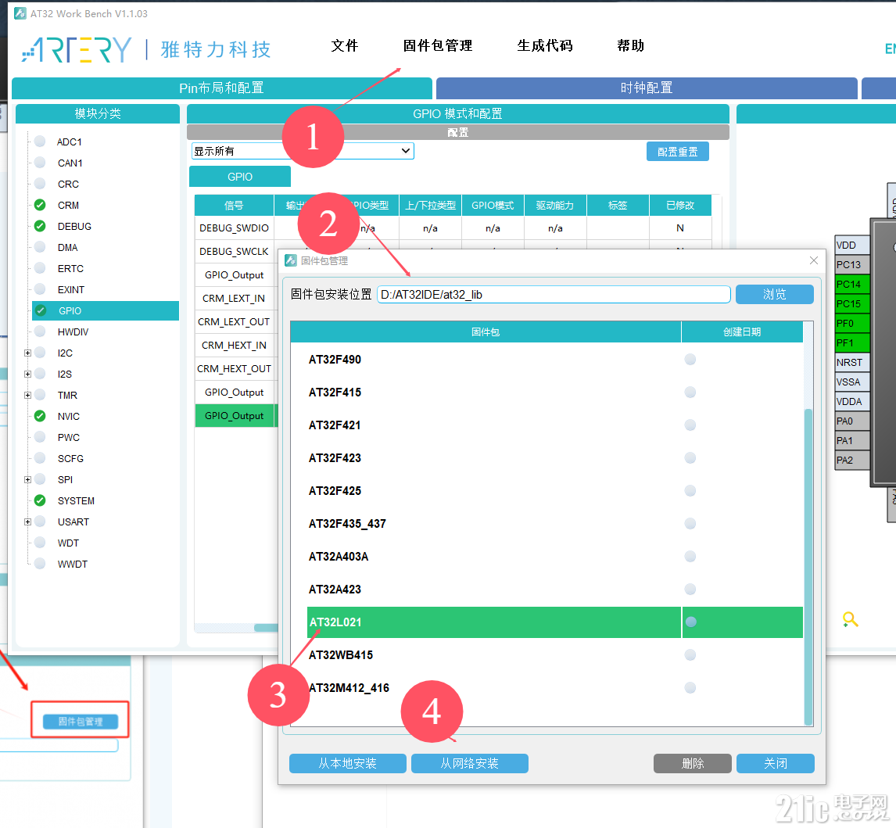Click the CRM_LEXT_IN signal cell
The width and height of the screenshot is (896, 828).
coord(235,299)
